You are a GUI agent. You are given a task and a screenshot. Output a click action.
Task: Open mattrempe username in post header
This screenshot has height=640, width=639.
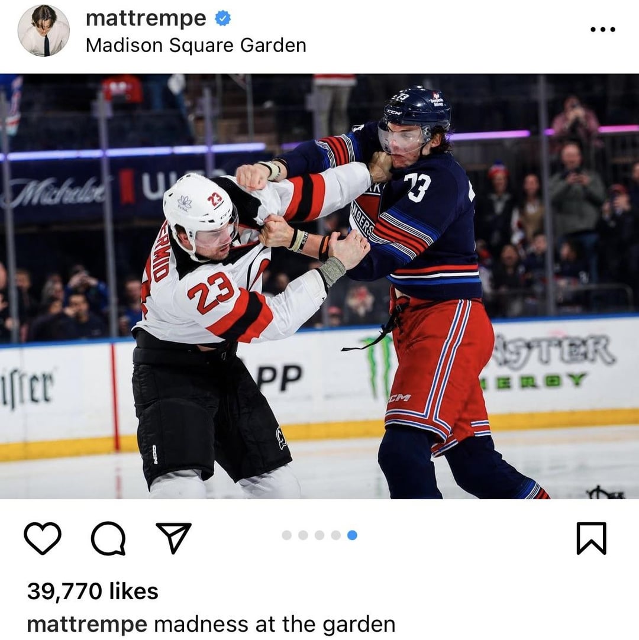146,19
